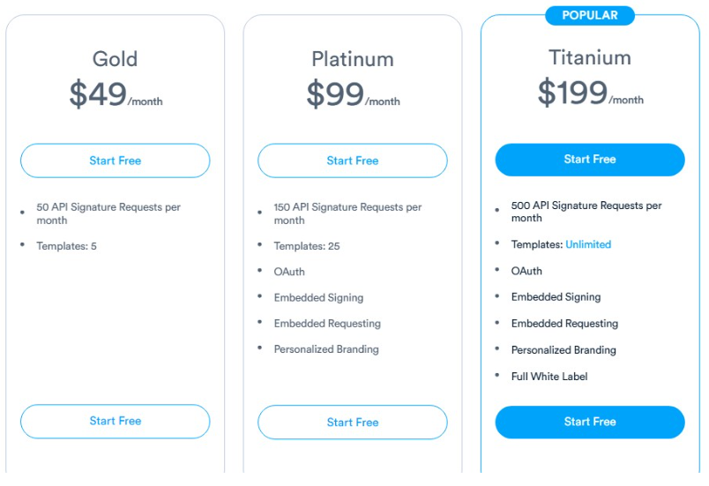Click Personalized Branding in the Platinum plan
The image size is (709, 486).
326,349
